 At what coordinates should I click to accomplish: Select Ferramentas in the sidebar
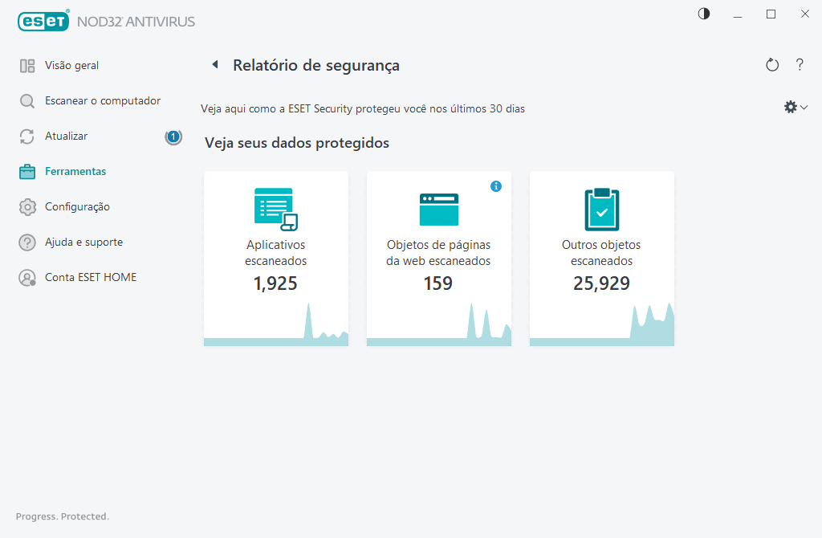coord(75,172)
